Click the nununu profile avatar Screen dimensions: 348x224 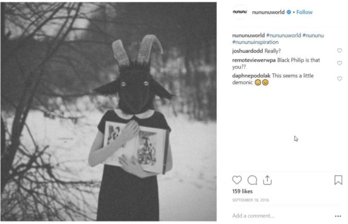[240, 12]
